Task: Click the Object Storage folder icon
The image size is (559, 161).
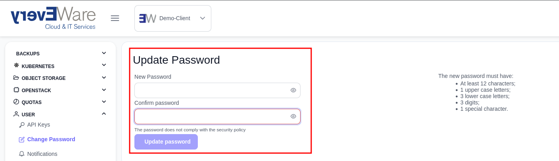Action: click(16, 78)
